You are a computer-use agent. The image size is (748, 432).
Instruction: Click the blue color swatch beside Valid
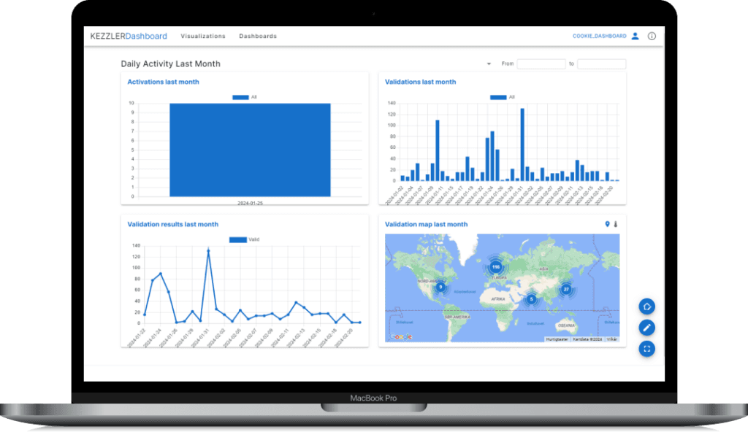(x=238, y=239)
